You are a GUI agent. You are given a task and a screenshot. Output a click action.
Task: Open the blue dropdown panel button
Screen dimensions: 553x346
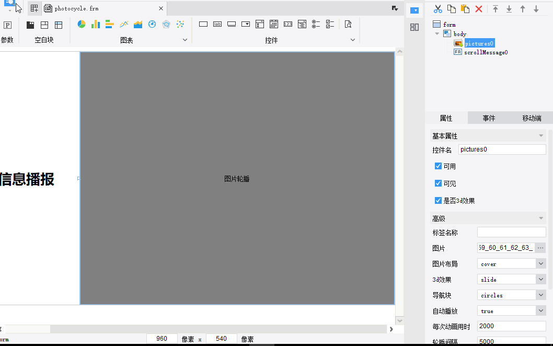(414, 10)
